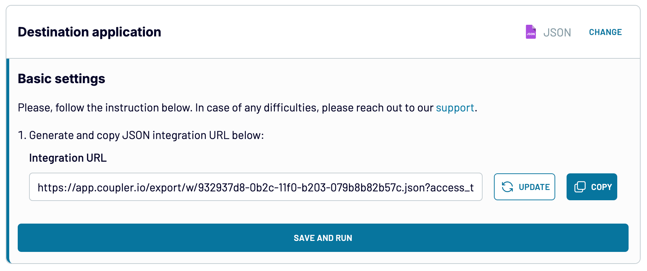Click the duplicate-pages icon on COPY
647x271 pixels.
(580, 187)
